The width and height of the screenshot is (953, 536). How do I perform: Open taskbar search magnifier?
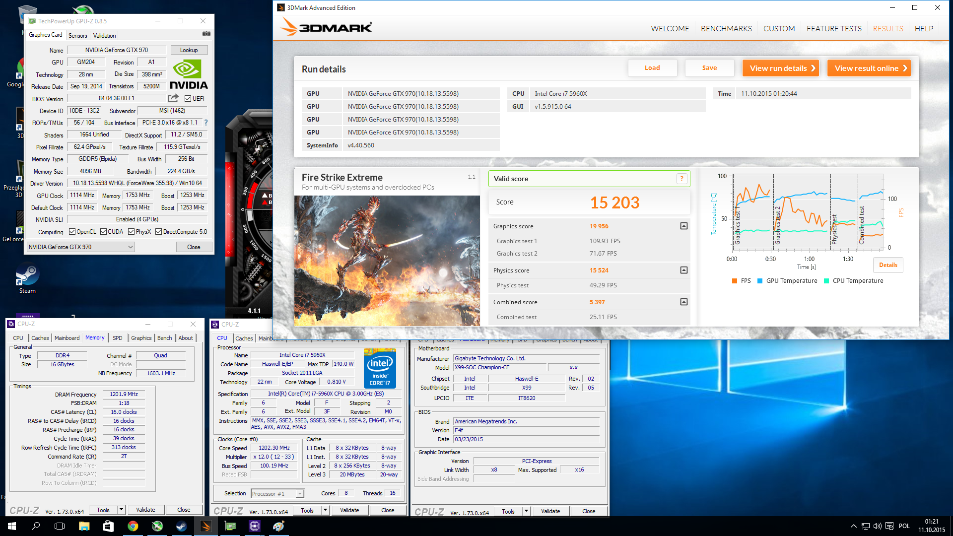coord(36,526)
